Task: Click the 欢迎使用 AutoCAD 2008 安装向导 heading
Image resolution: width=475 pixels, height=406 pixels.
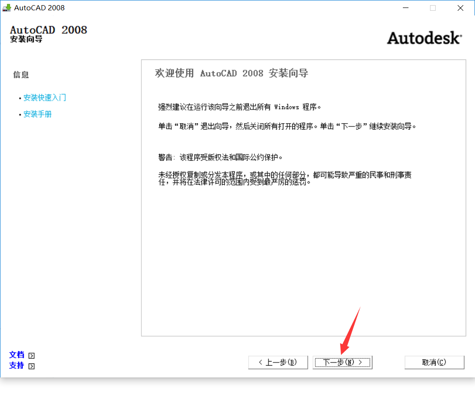Action: tap(231, 74)
